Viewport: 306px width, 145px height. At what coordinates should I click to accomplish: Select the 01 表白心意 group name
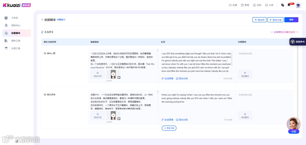click(x=50, y=53)
